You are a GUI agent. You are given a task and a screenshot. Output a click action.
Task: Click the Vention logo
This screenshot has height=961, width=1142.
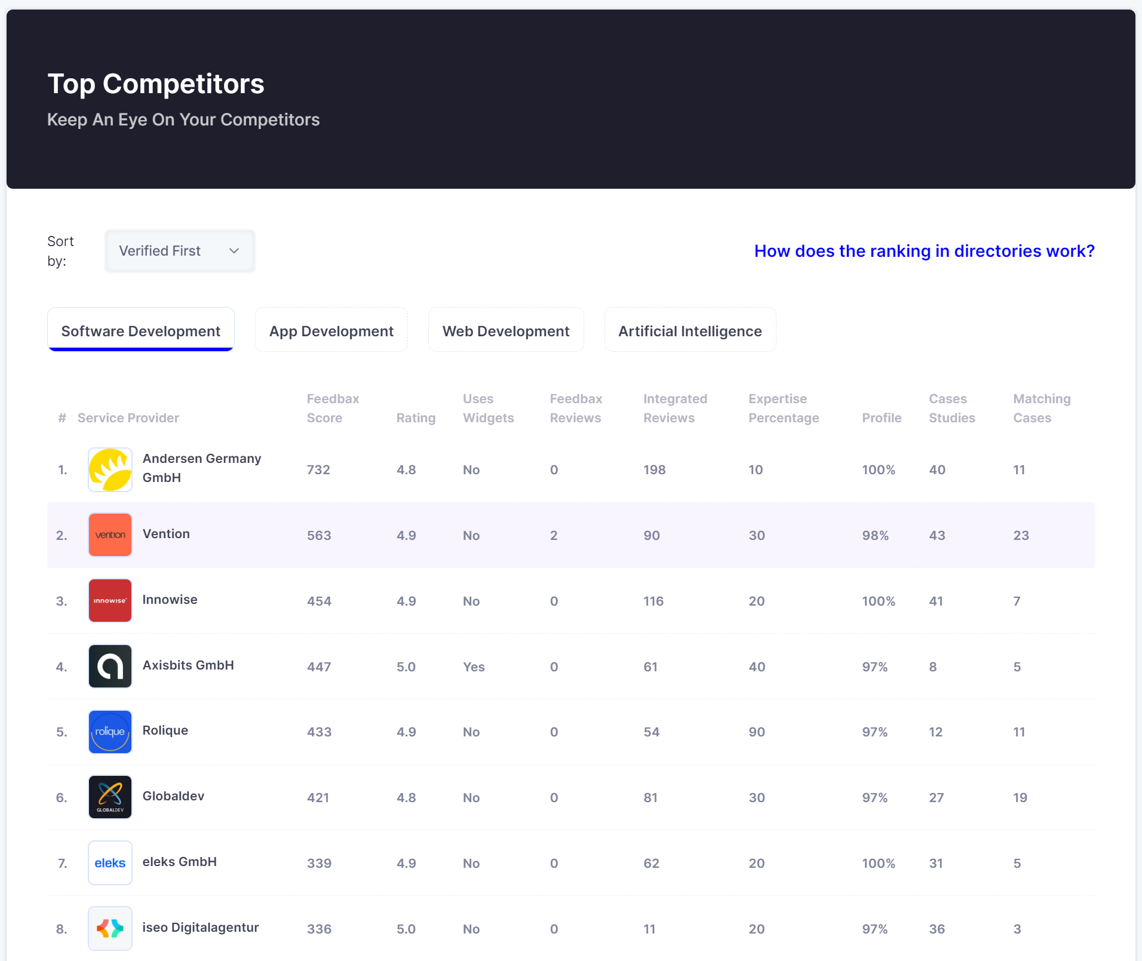point(110,535)
